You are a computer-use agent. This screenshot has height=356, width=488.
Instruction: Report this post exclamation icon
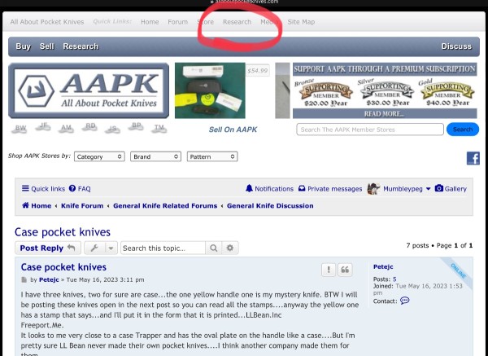329,270
